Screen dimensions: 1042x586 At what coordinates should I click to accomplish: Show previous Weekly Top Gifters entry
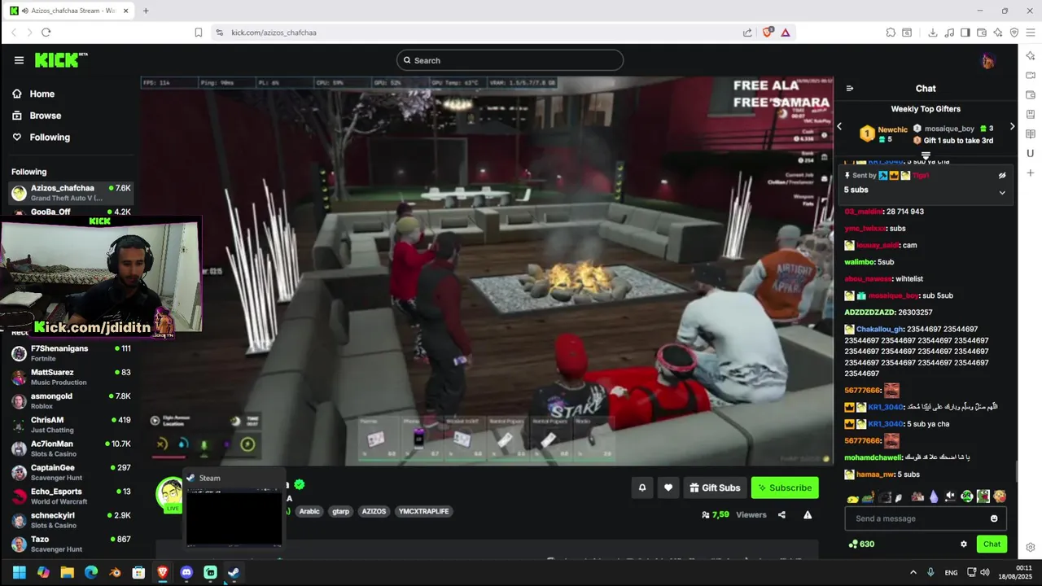click(839, 126)
